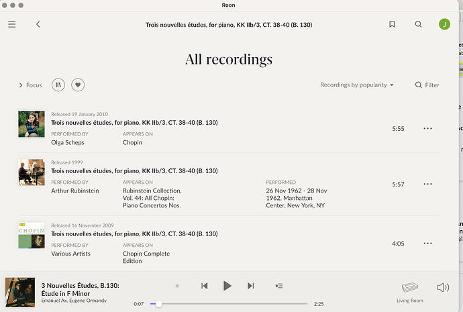The height and width of the screenshot is (312, 463).
Task: Open the Living Room zone selector
Action: point(410,293)
